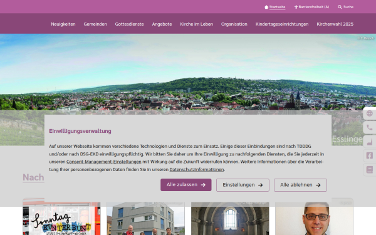
Task: Click the arrow in Einstellungen button
Action: click(261, 185)
